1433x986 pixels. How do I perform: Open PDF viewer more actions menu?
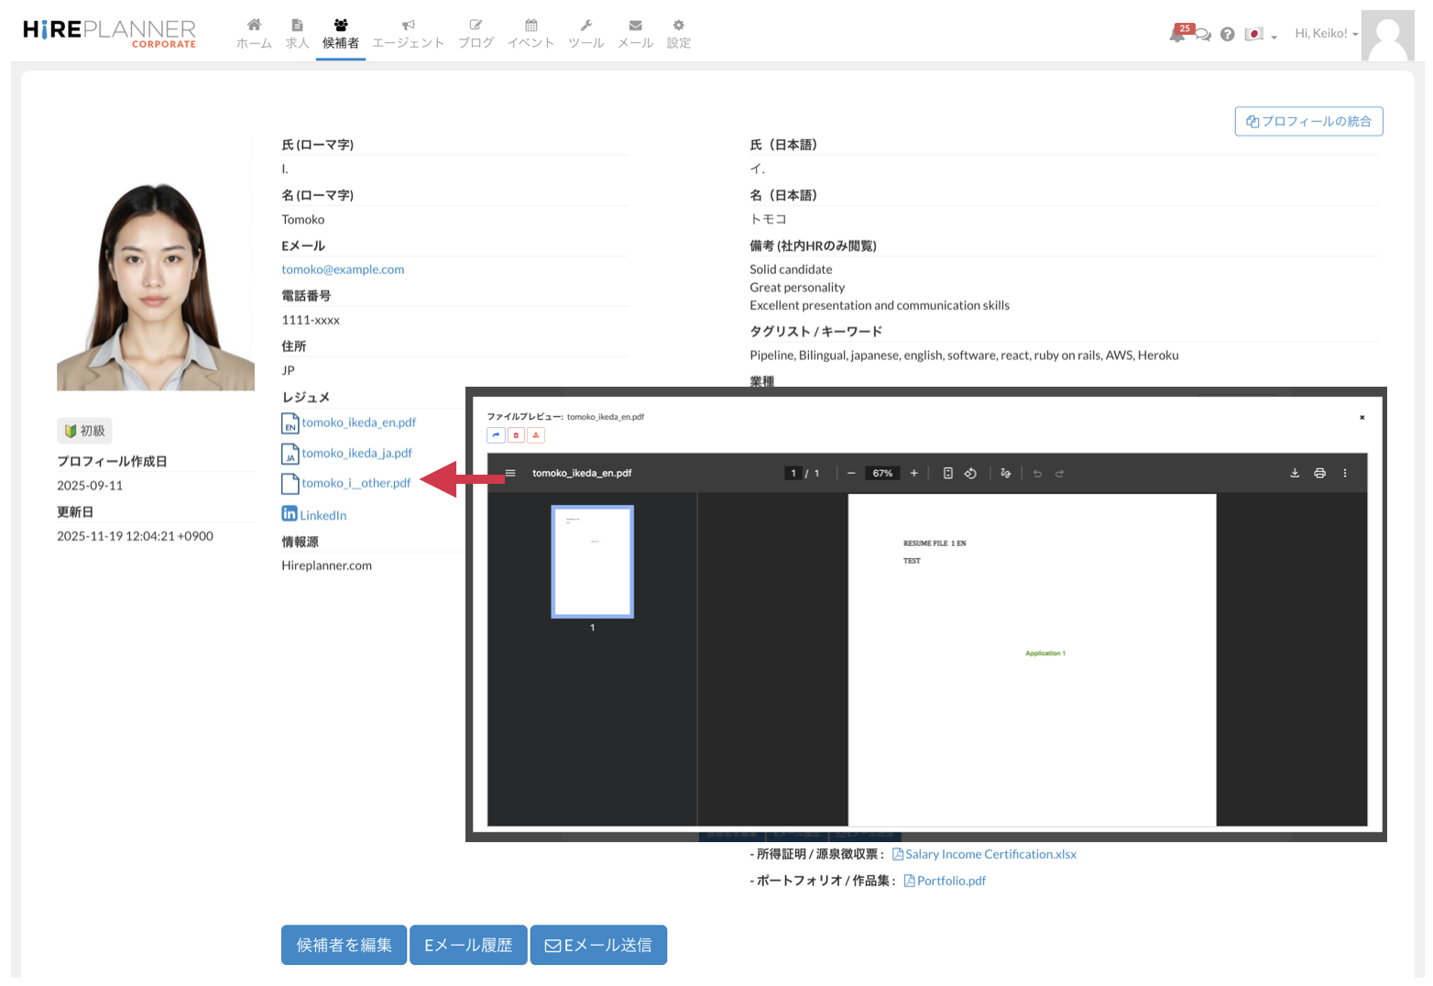[x=1345, y=473]
